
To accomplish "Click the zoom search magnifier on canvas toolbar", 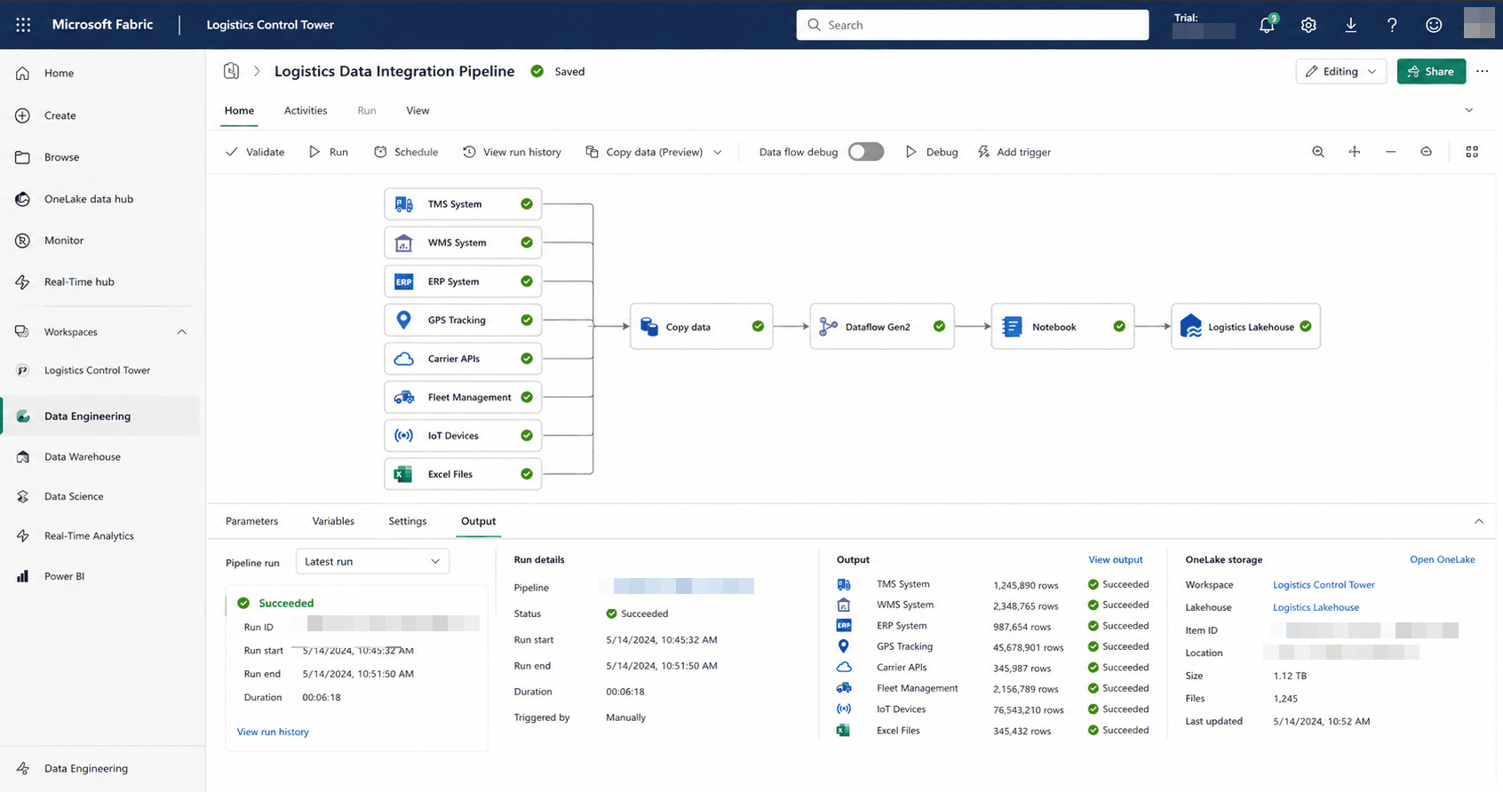I will point(1318,152).
